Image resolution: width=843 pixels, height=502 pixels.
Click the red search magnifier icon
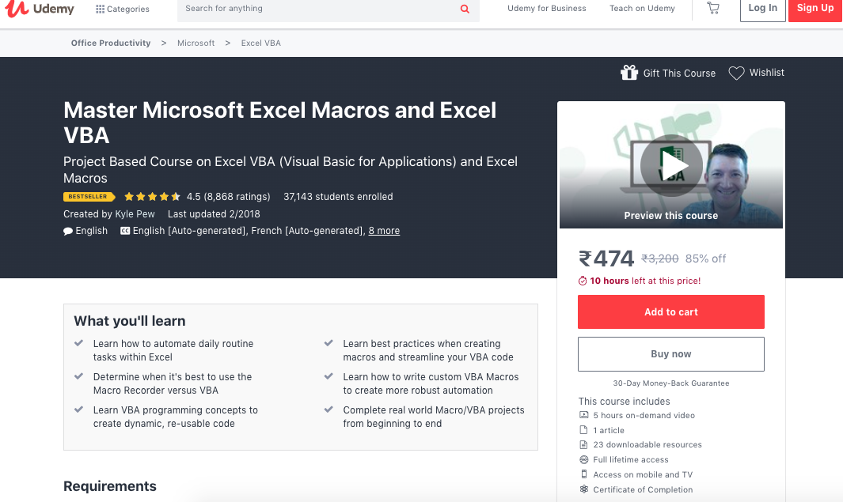pyautogui.click(x=465, y=9)
